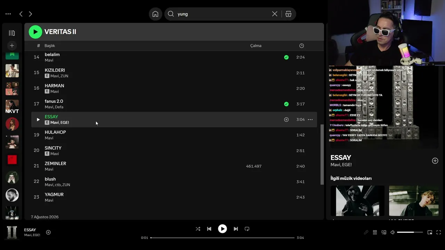Viewport: 445px width, 250px height.
Task: Open artist EGE! in ESSAY track row
Action: coord(65,123)
